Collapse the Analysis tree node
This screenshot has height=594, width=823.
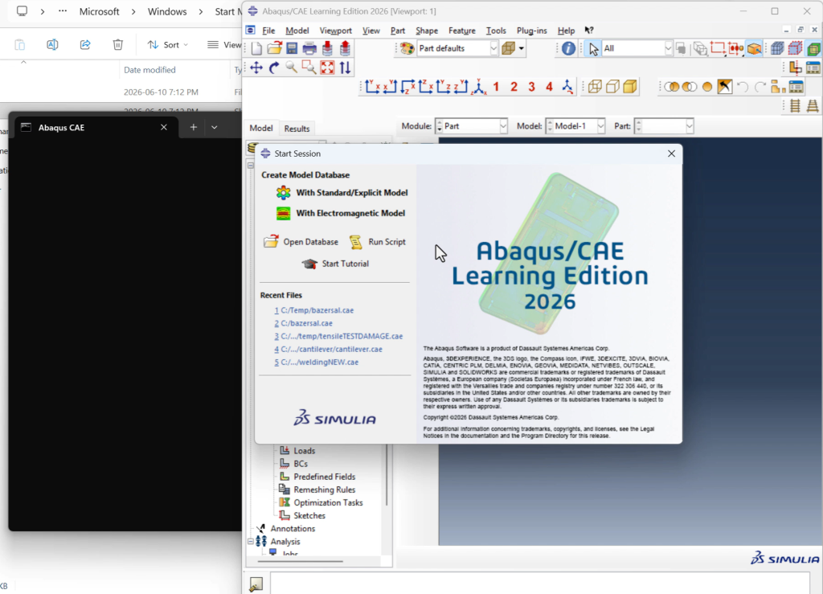click(x=251, y=541)
